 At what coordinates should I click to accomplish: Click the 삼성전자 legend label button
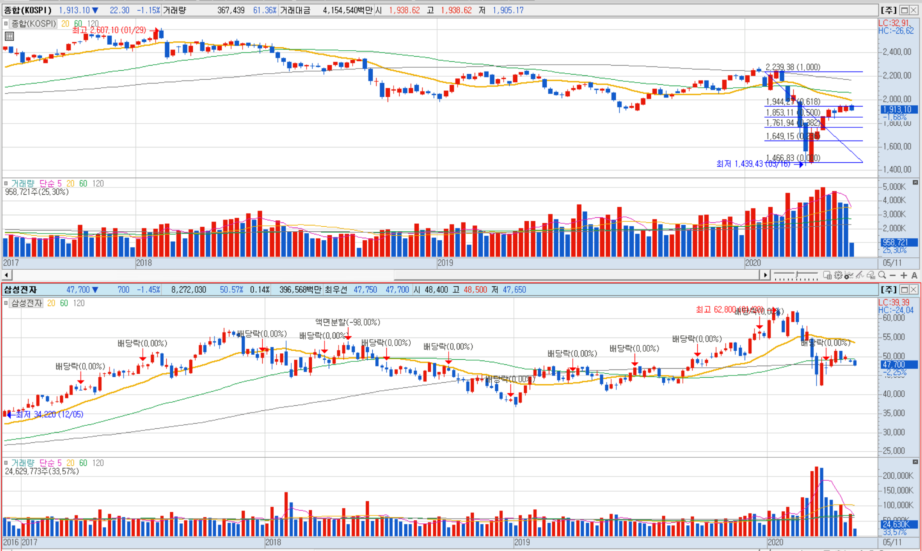(26, 303)
